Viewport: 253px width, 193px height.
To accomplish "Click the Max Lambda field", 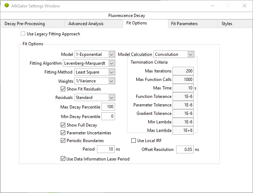I will [x=183, y=130].
